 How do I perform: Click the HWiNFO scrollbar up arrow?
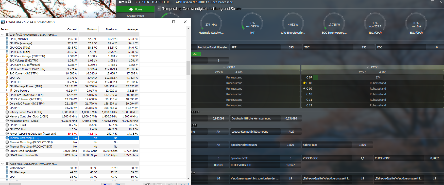click(188, 29)
